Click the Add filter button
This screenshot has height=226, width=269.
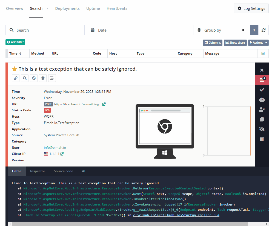click(x=15, y=42)
